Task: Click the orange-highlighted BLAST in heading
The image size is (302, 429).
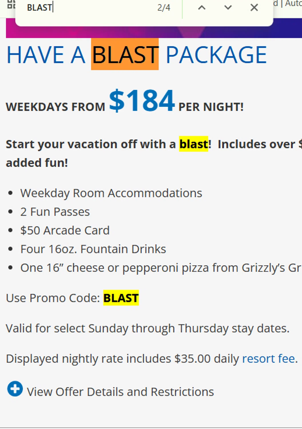Action: 125,54
